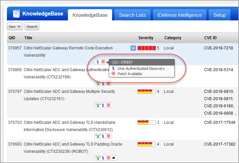Select QID 370703 cell

click(15, 122)
